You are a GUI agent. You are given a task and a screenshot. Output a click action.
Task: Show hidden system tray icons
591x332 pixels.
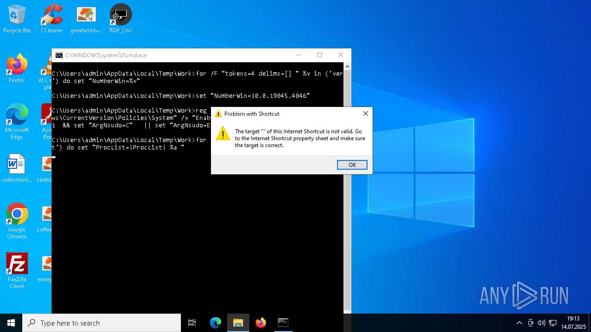519,323
